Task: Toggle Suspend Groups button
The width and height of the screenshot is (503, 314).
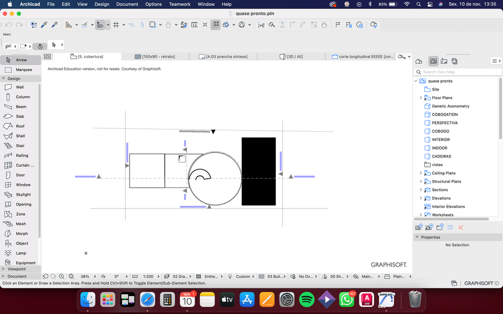Action: [216, 25]
